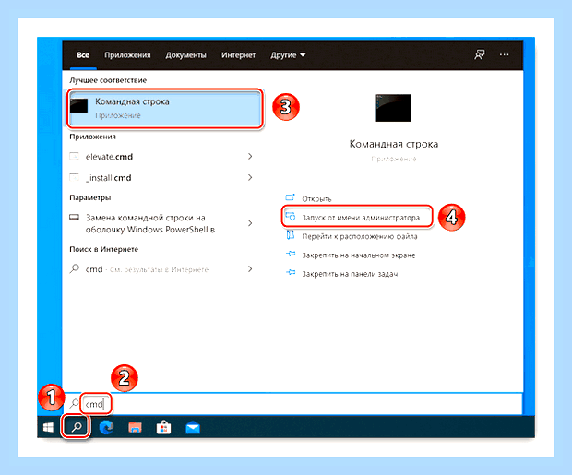The image size is (572, 475).
Task: Click the feedback icon in search header
Action: pos(480,54)
